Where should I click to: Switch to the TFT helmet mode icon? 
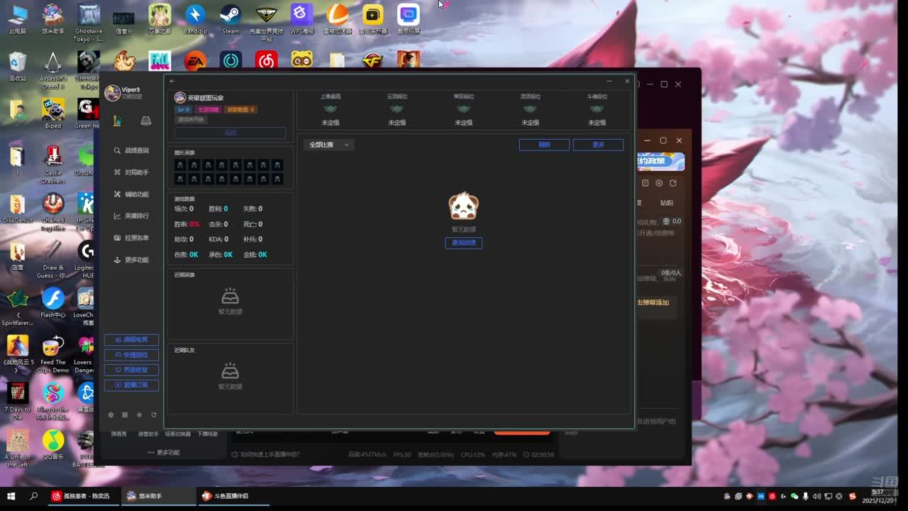[x=146, y=121]
